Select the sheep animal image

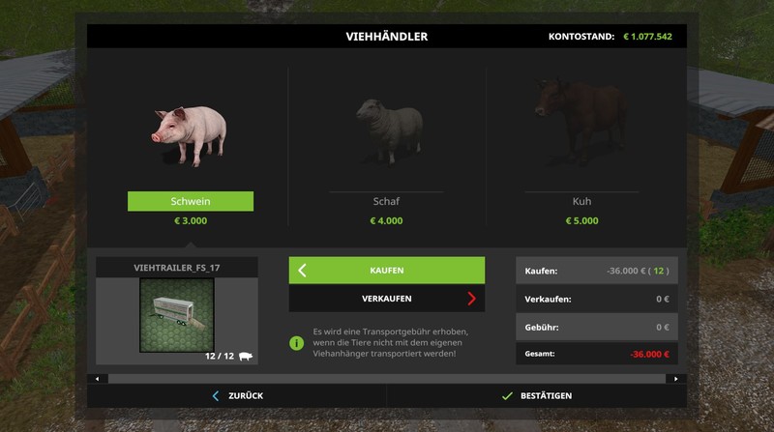(390, 131)
